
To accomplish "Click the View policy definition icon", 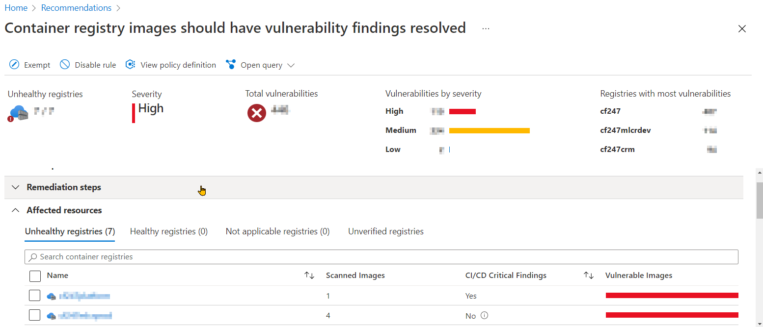I will coord(131,65).
